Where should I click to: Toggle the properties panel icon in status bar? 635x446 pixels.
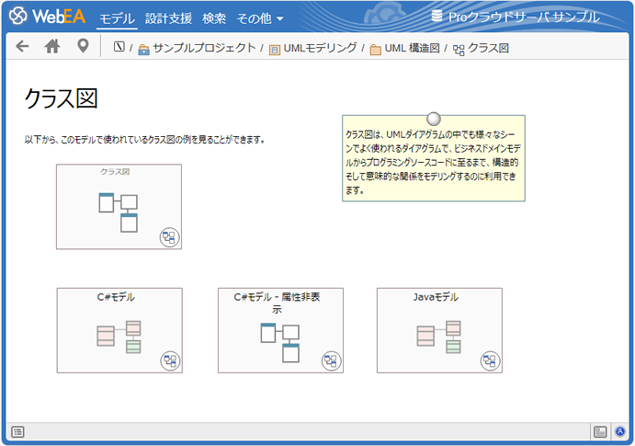pos(600,432)
